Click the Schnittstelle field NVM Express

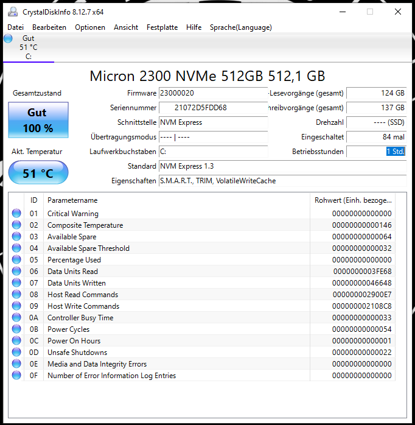(213, 122)
